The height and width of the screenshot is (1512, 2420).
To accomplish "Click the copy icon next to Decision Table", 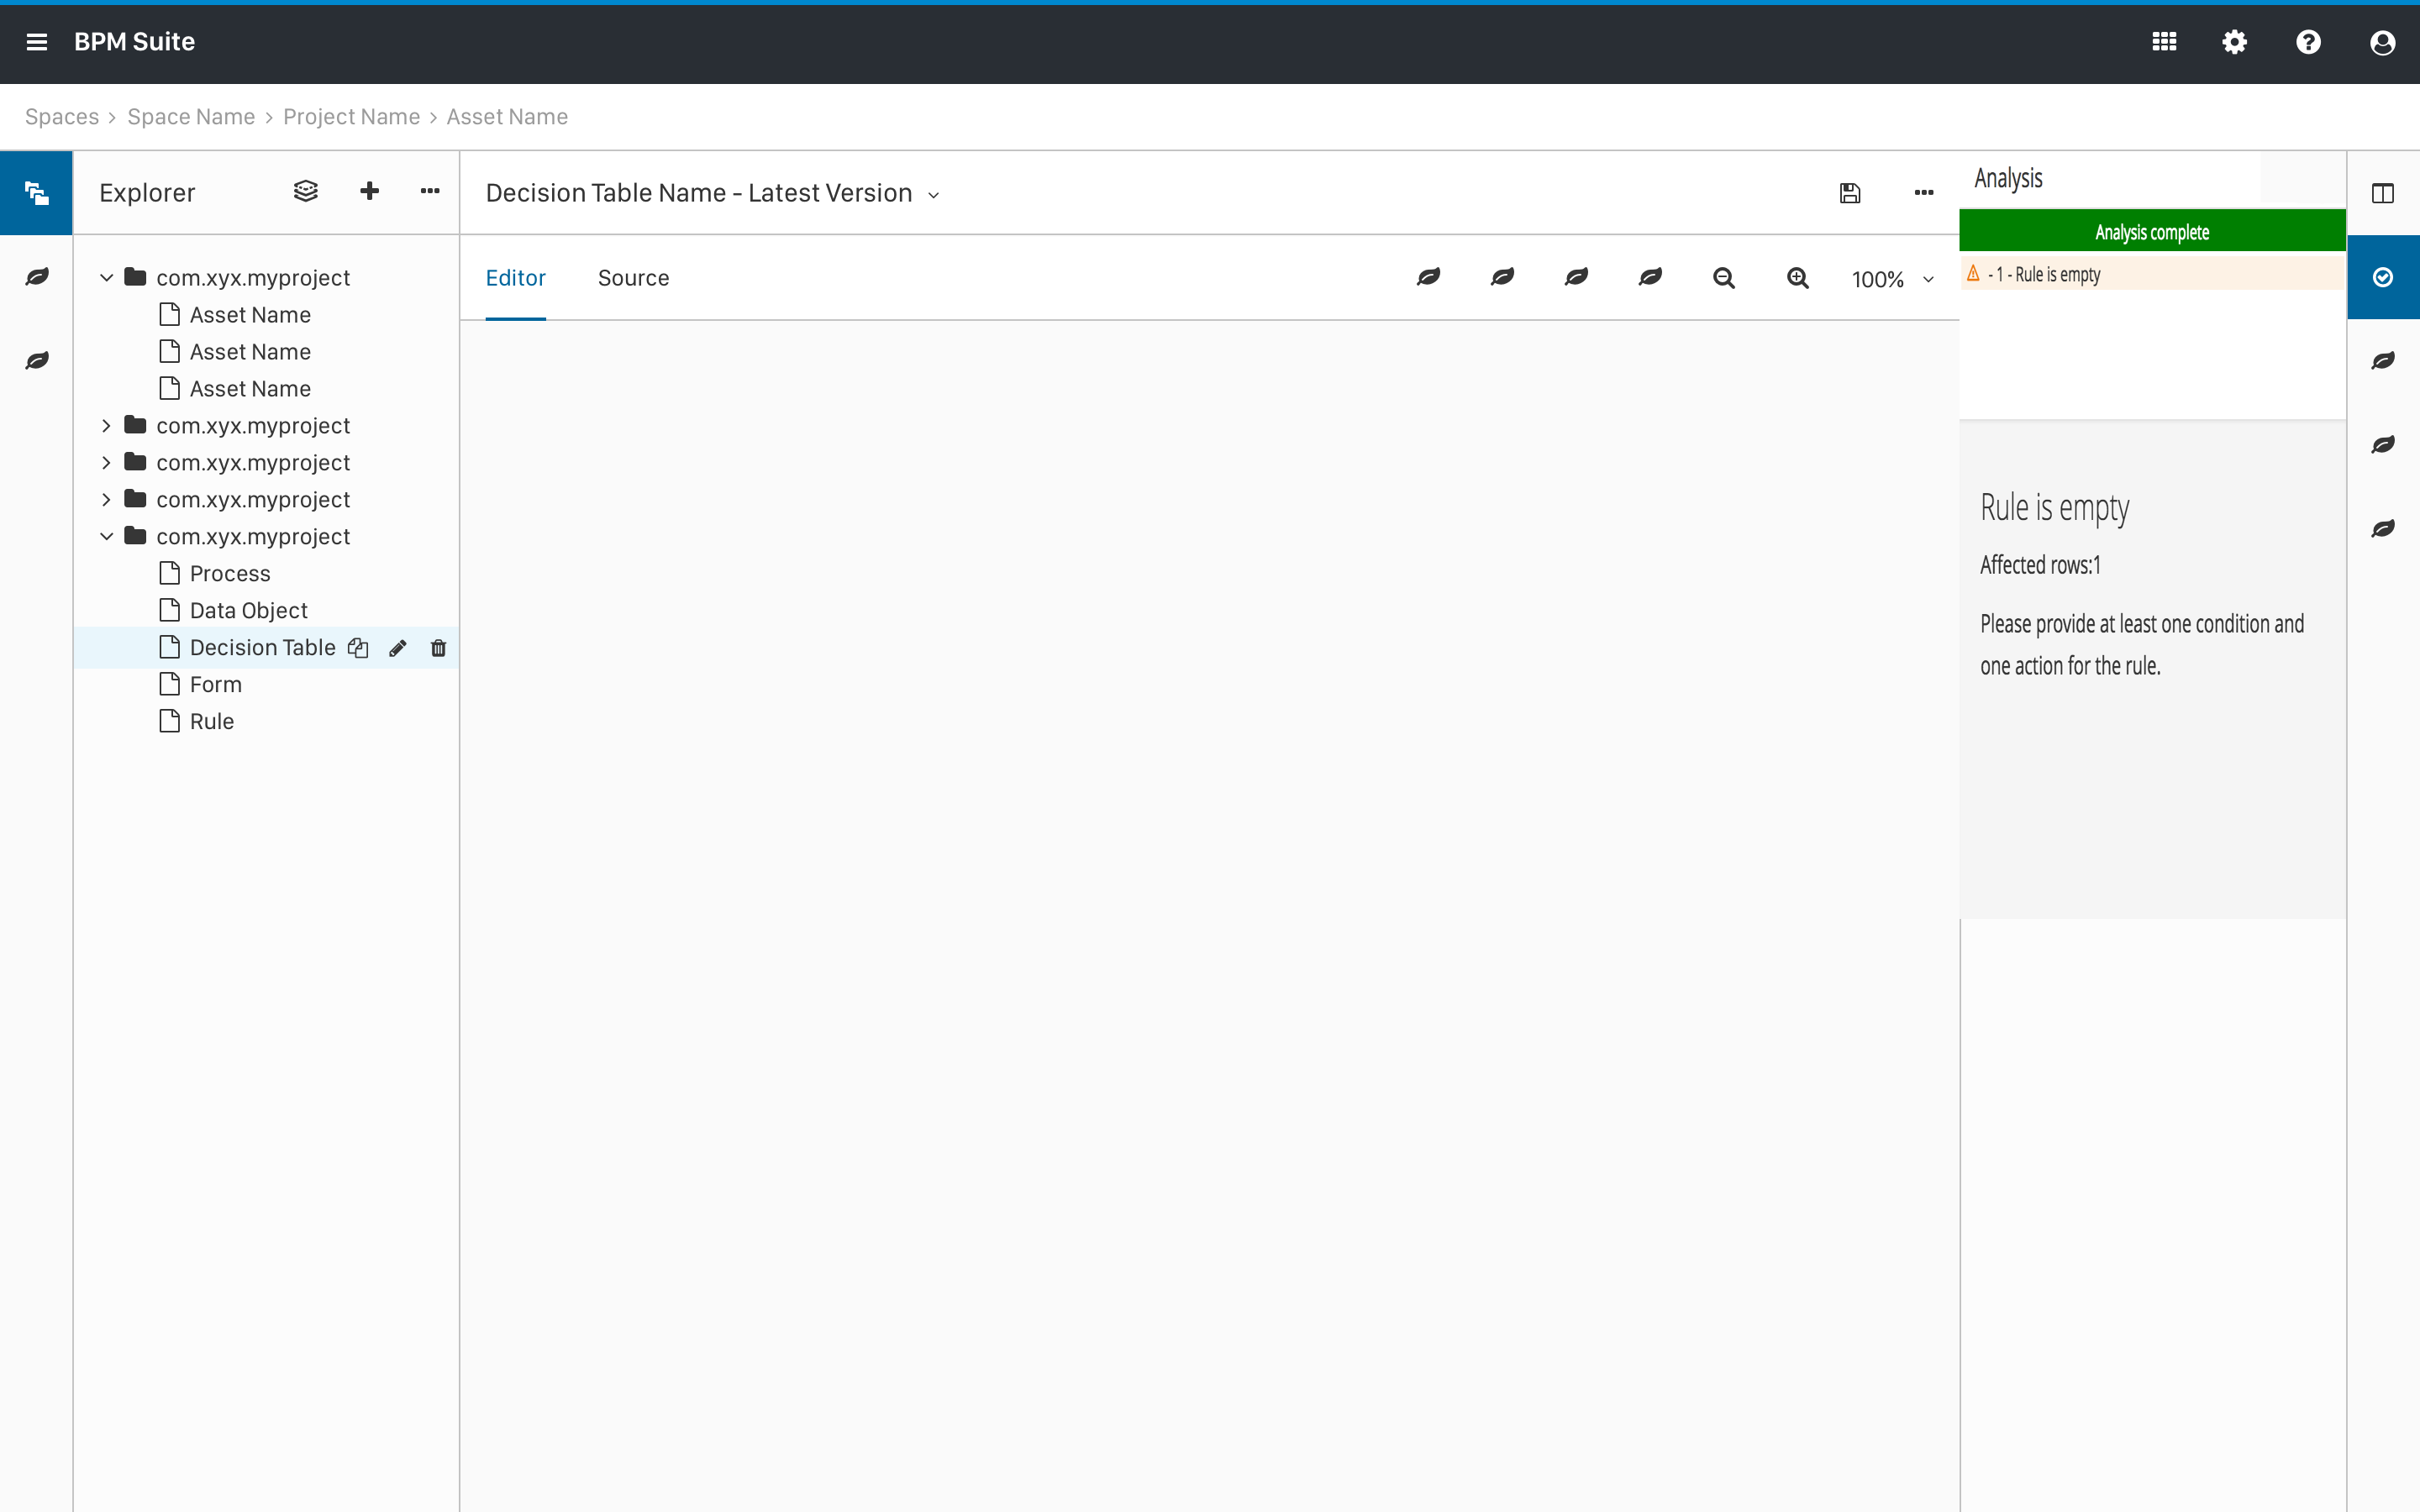I will tap(358, 648).
